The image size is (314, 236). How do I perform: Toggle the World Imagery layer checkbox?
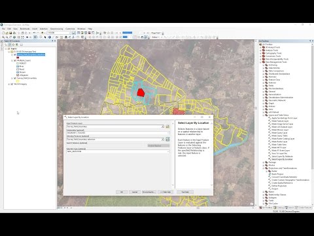pyautogui.click(x=12, y=84)
